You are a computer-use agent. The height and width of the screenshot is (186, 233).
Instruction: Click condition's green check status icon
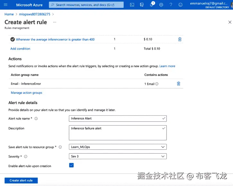(x=13, y=40)
